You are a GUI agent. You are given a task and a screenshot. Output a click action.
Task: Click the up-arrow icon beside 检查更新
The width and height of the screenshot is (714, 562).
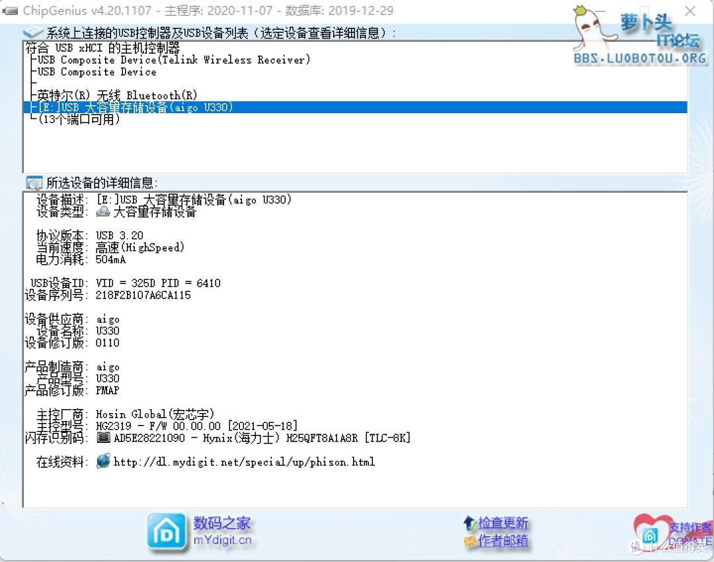pyautogui.click(x=469, y=523)
